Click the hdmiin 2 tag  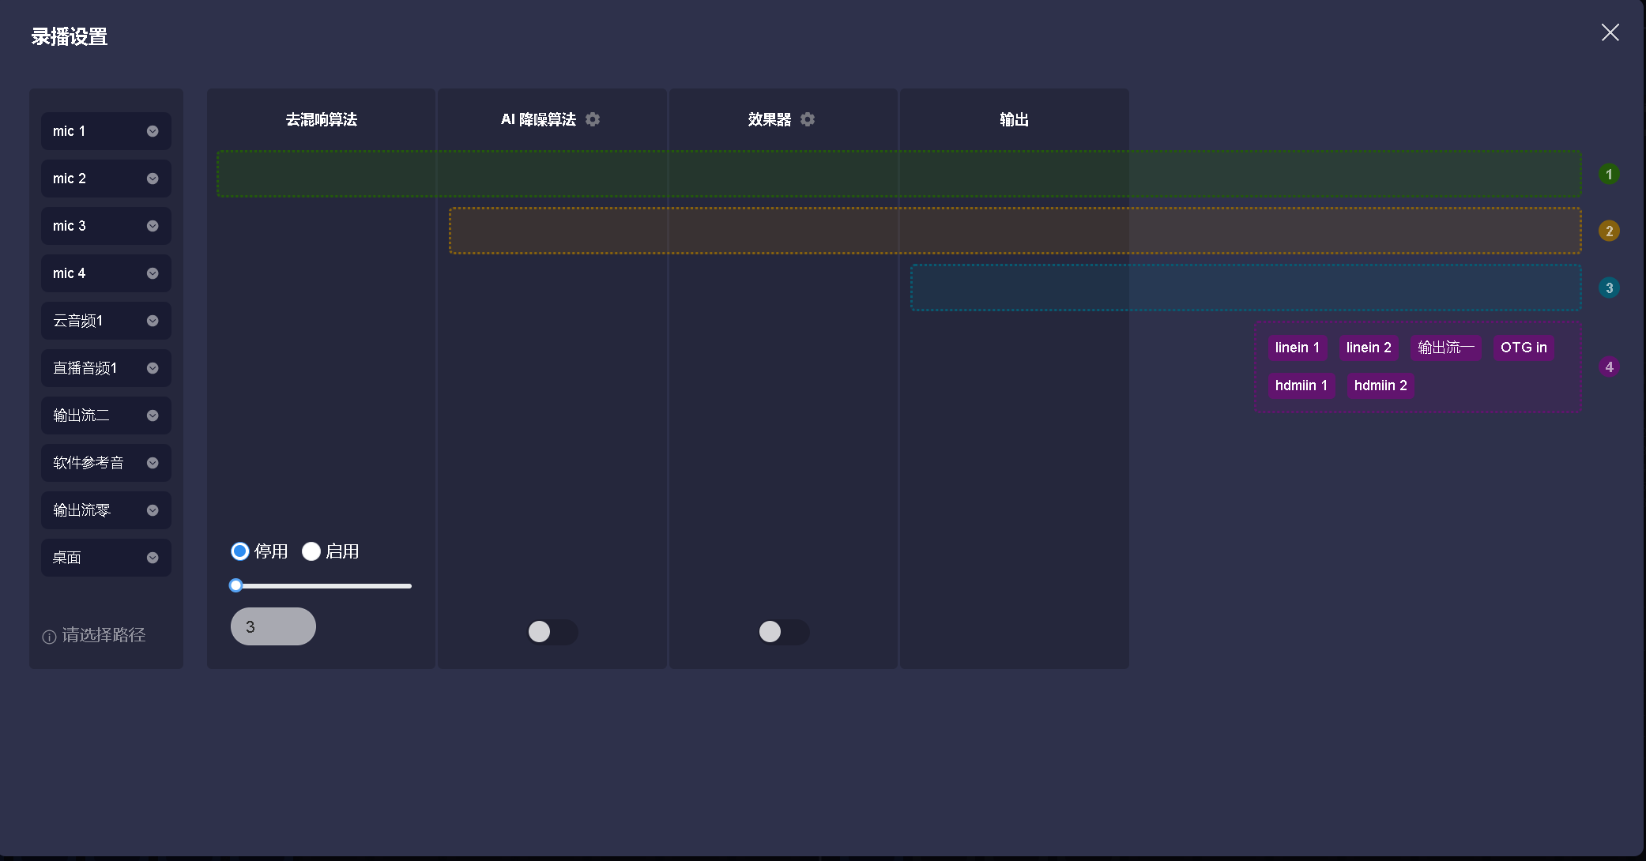click(x=1380, y=385)
